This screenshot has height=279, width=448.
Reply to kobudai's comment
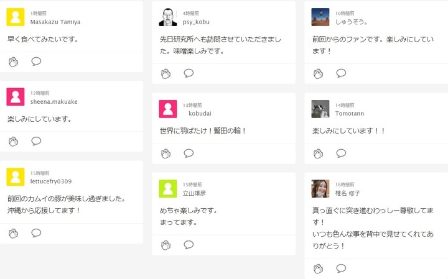tap(189, 153)
